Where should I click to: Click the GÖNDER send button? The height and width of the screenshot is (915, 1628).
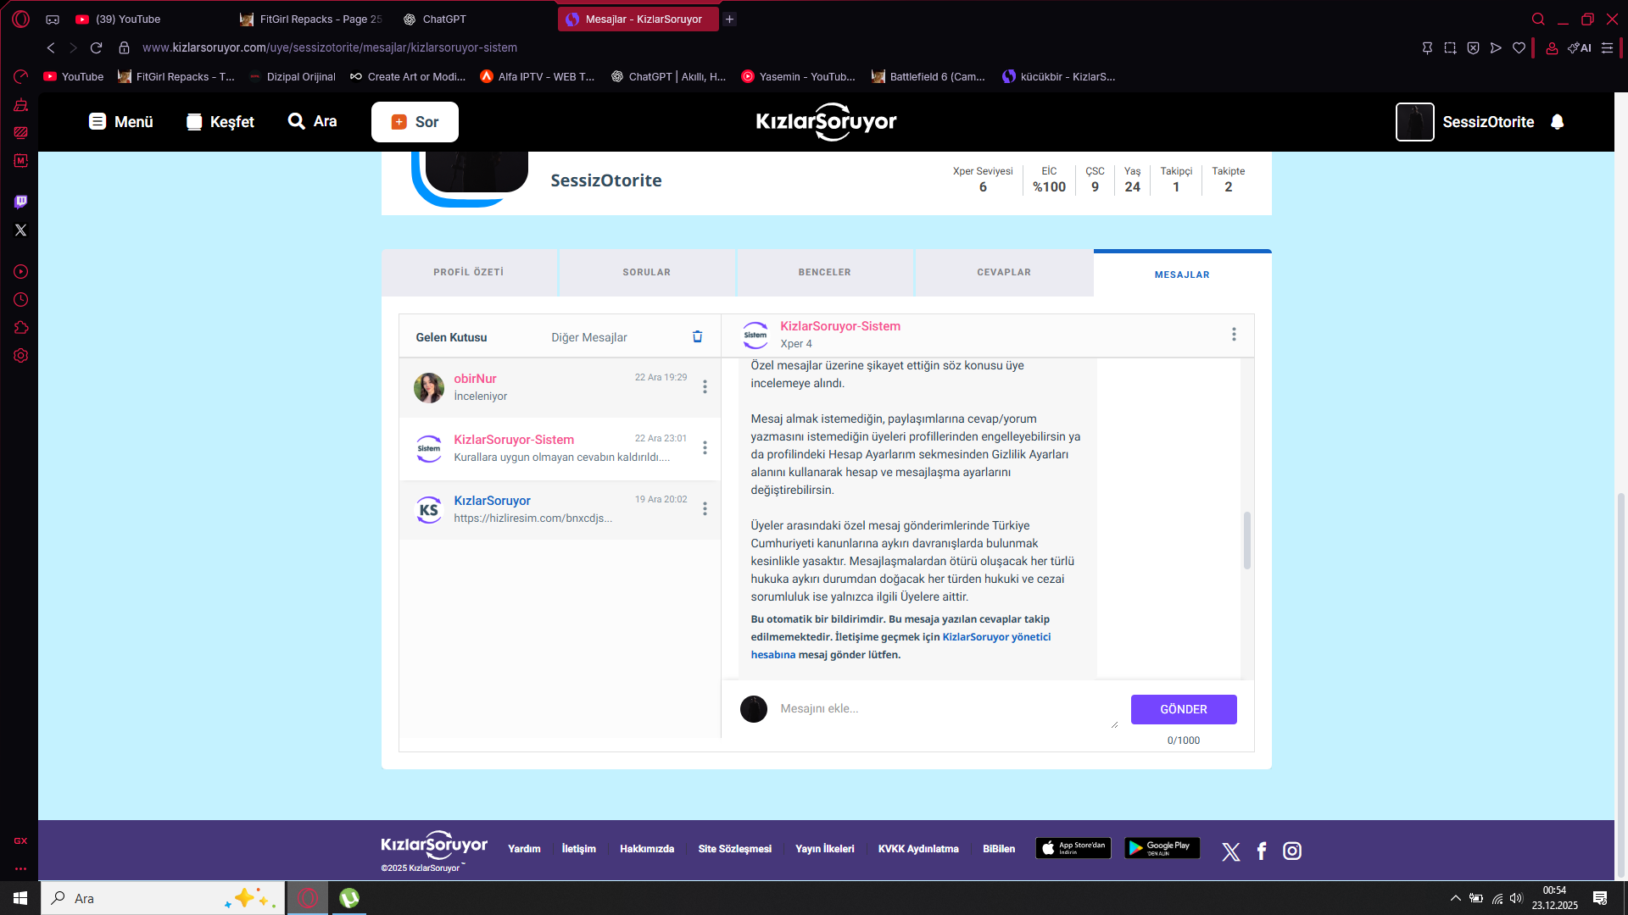pos(1184,709)
